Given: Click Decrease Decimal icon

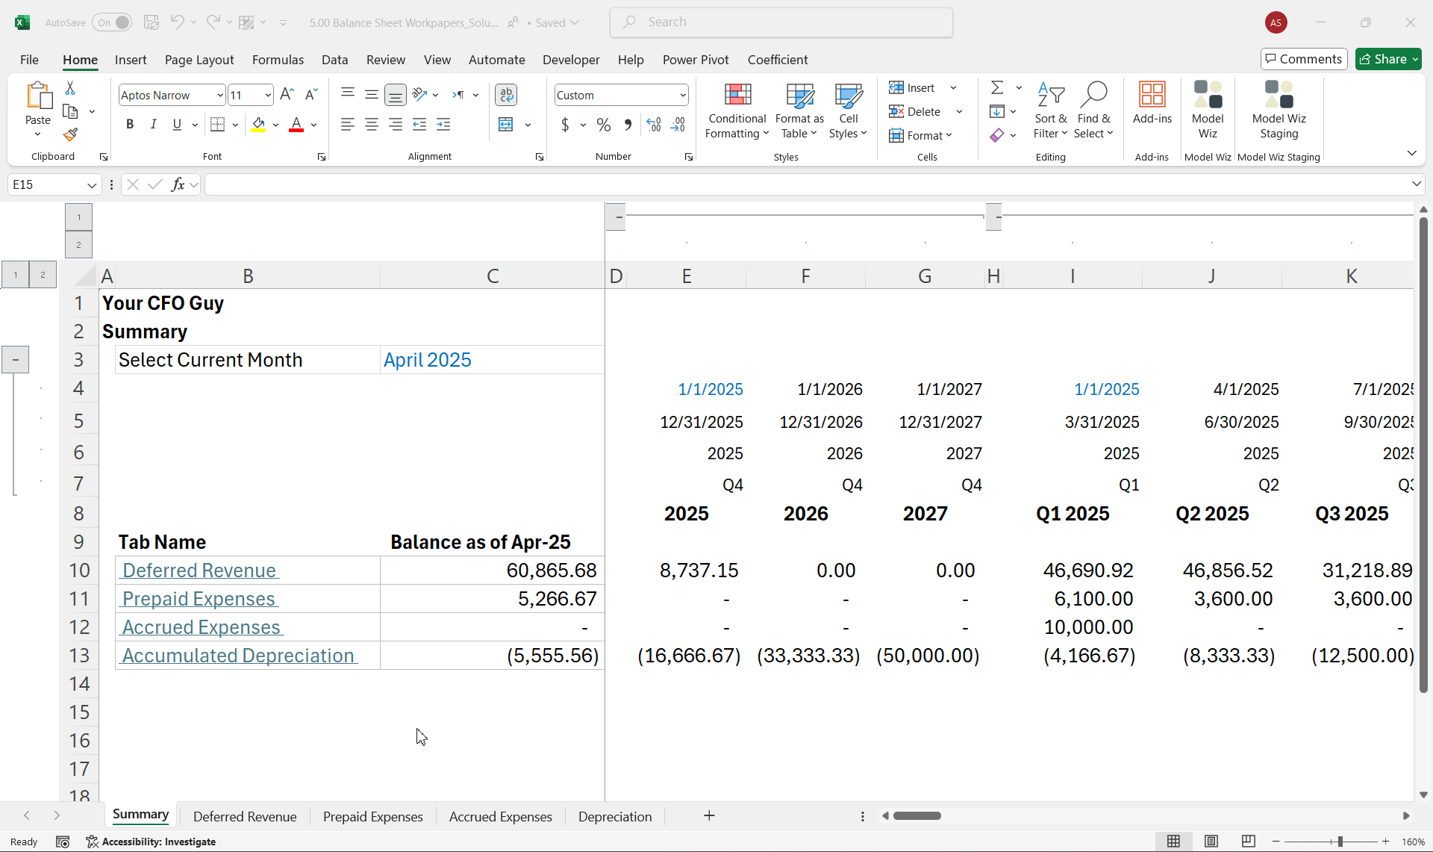Looking at the screenshot, I should coord(678,125).
